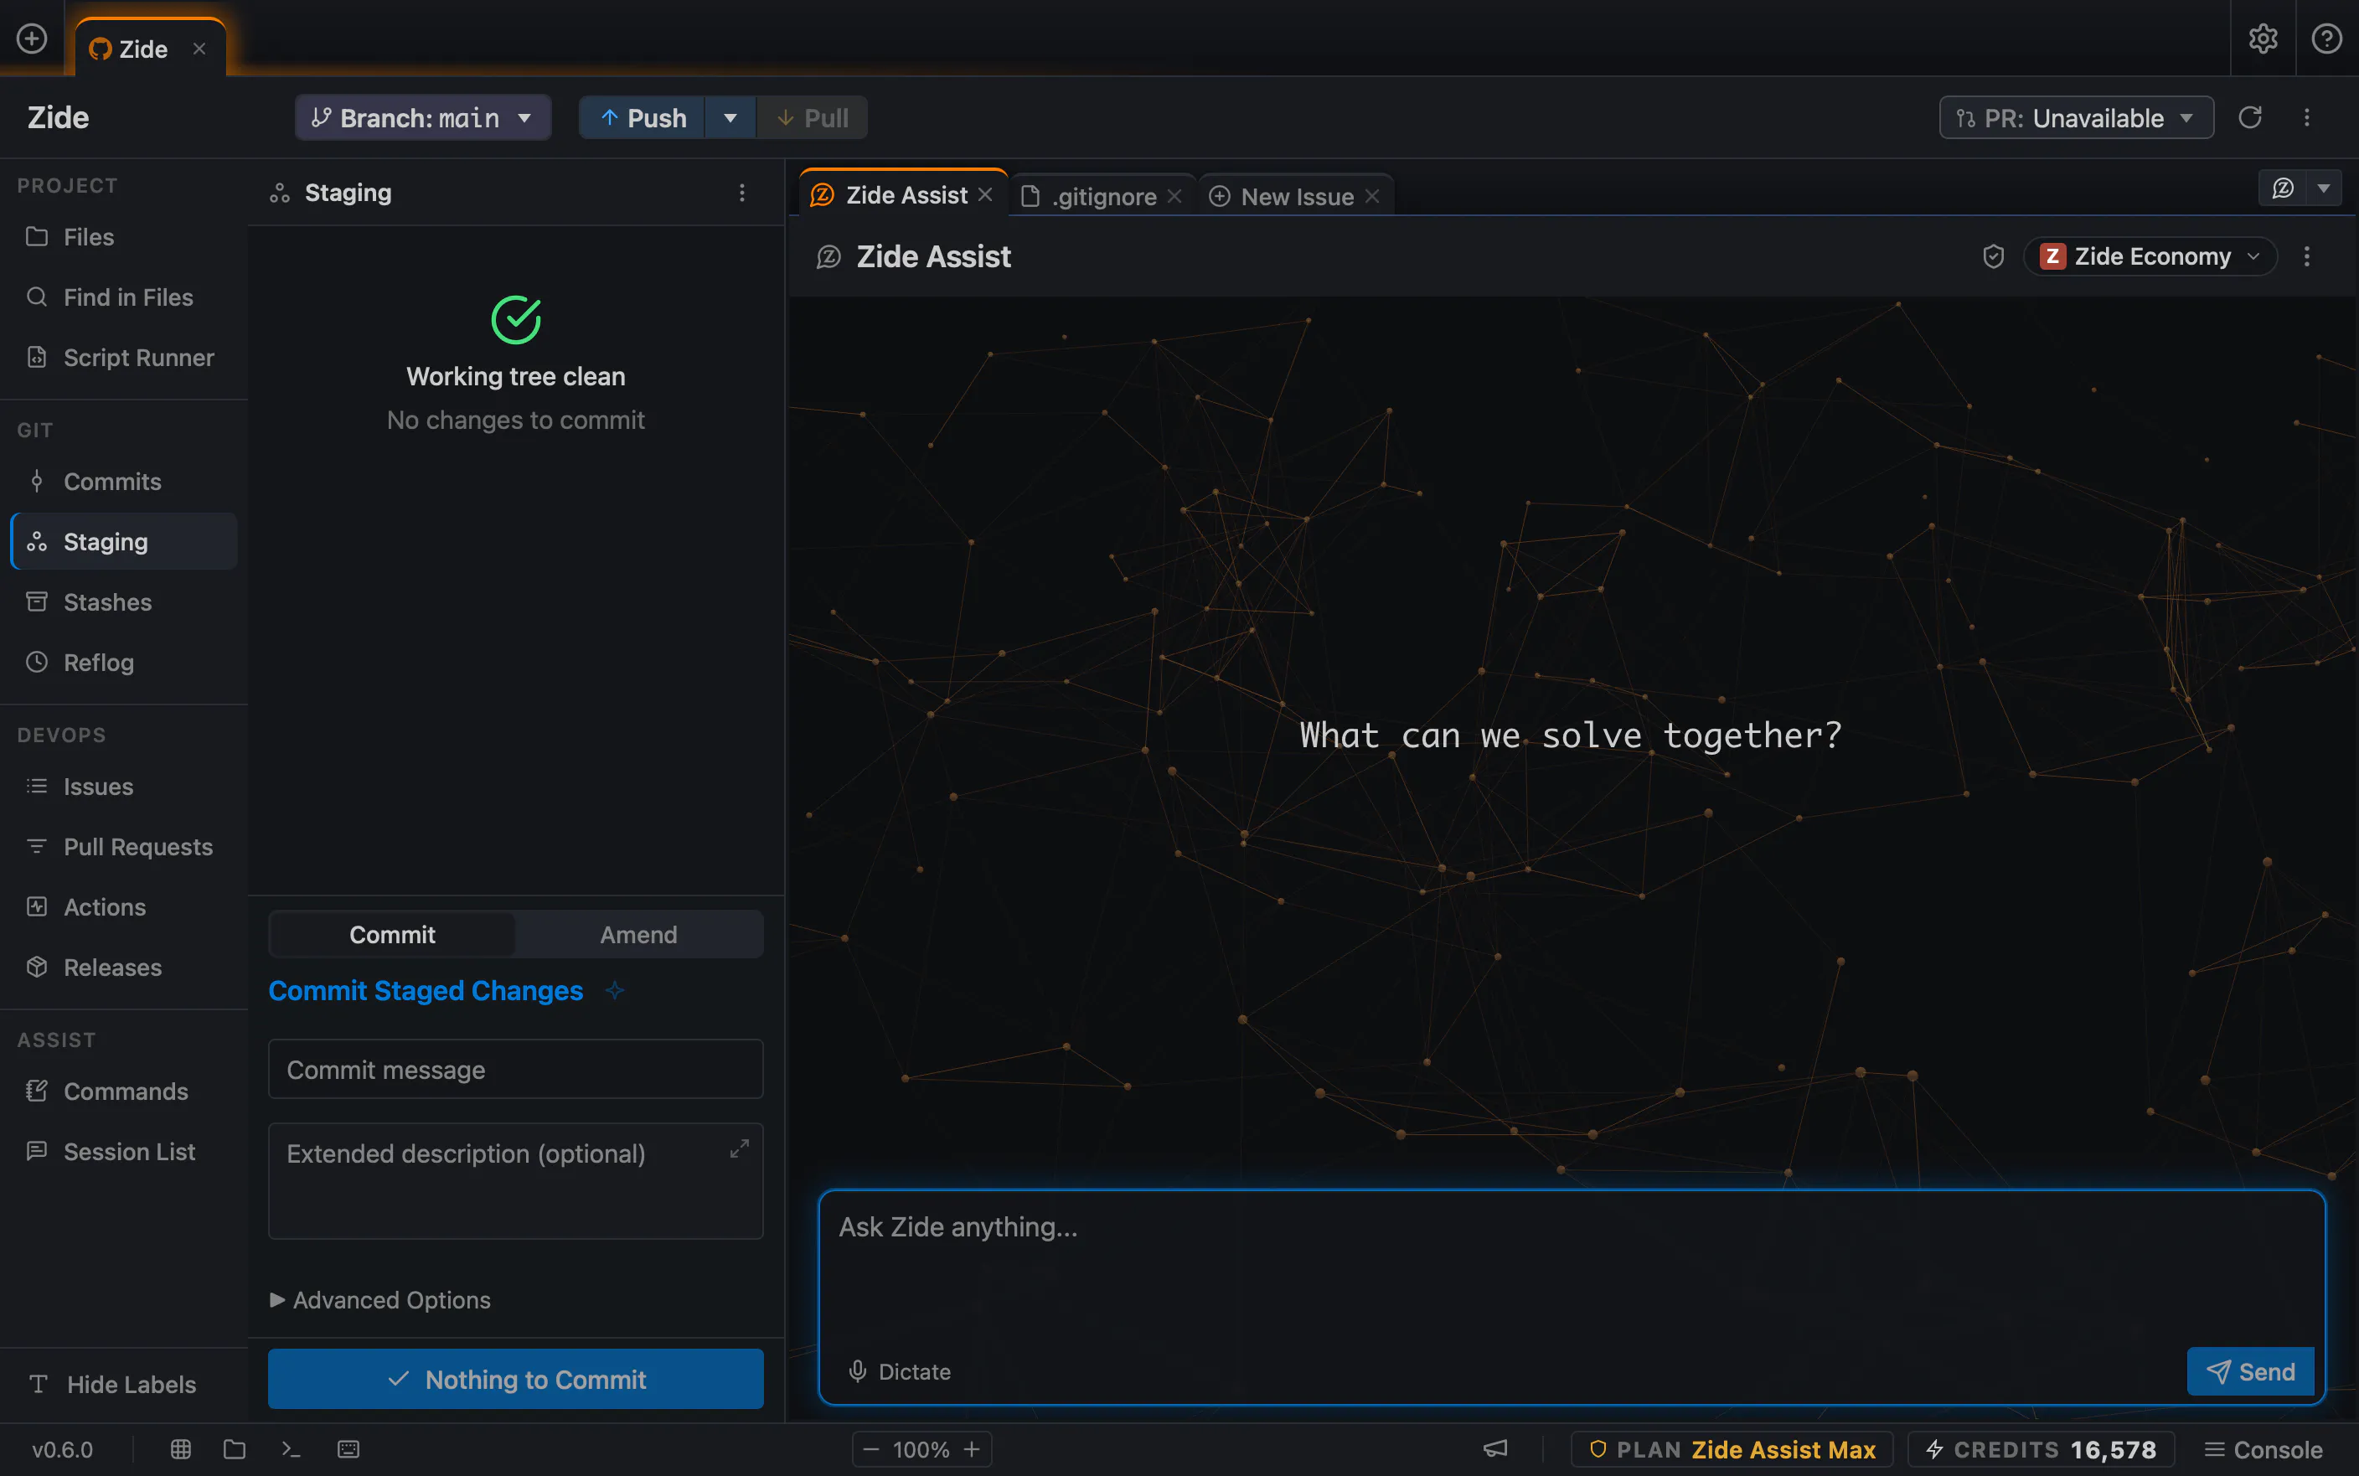
Task: Focus the Extended description field
Action: click(515, 1181)
